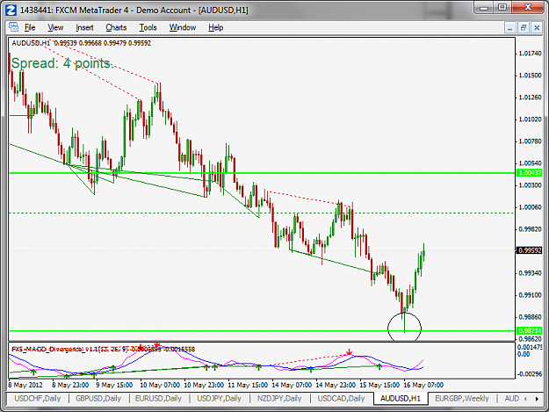Open the View menu
Viewport: 549px width, 412px height.
55,27
